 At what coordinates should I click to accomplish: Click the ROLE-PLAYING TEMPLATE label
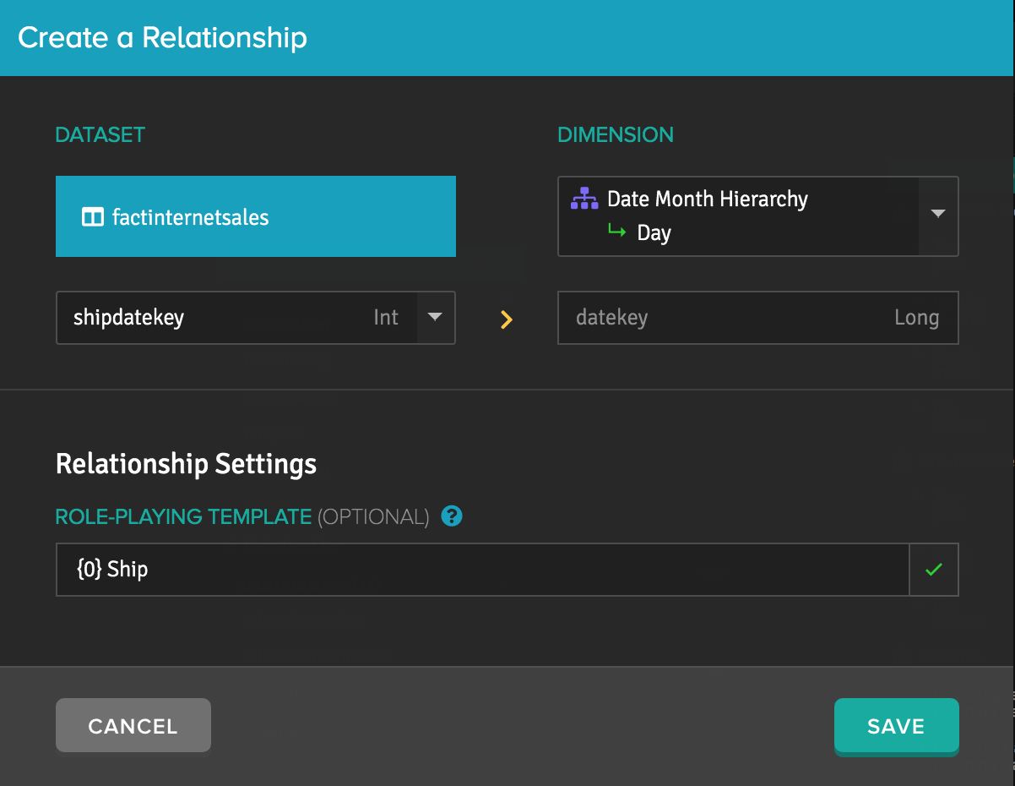(183, 516)
